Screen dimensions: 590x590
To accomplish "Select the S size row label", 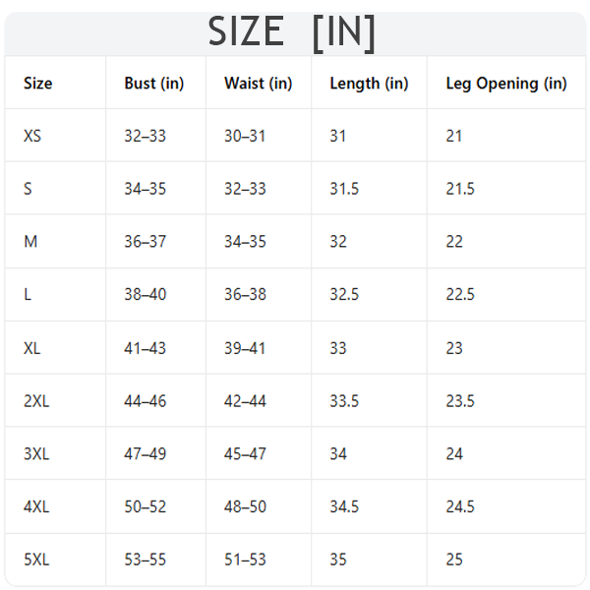I will 28,189.
